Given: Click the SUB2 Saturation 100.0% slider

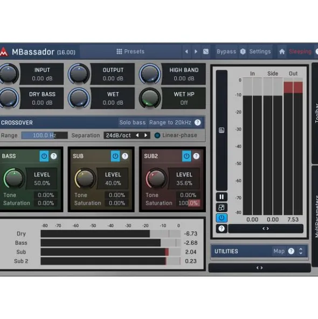Looking at the screenshot, I should coord(188,203).
